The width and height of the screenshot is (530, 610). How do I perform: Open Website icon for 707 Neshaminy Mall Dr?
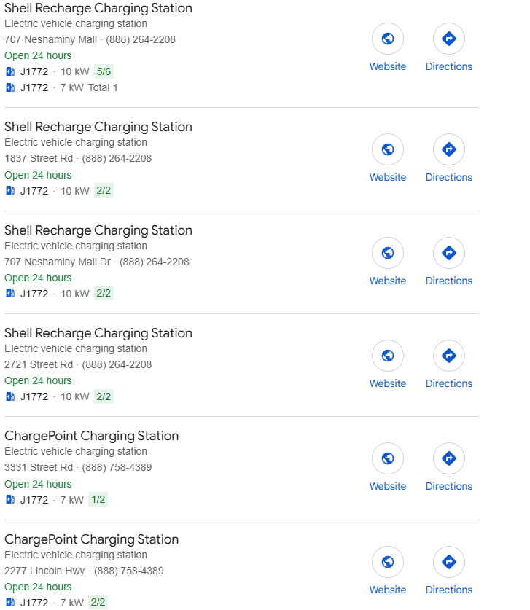(388, 253)
